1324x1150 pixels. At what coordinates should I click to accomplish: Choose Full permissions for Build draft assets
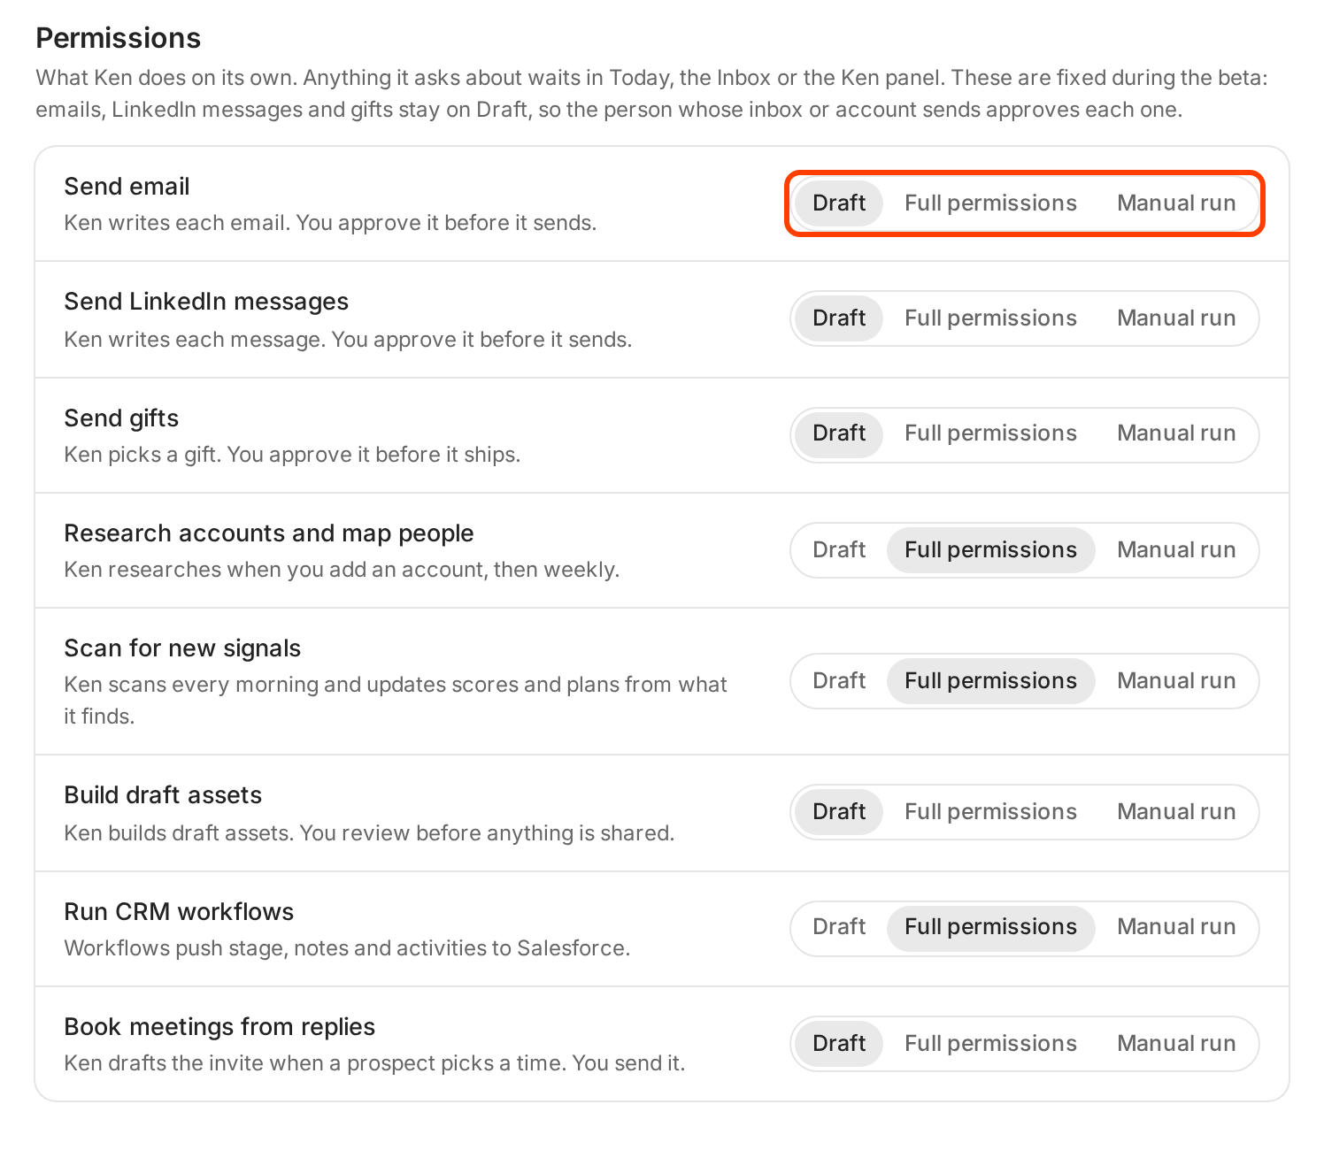tap(990, 812)
